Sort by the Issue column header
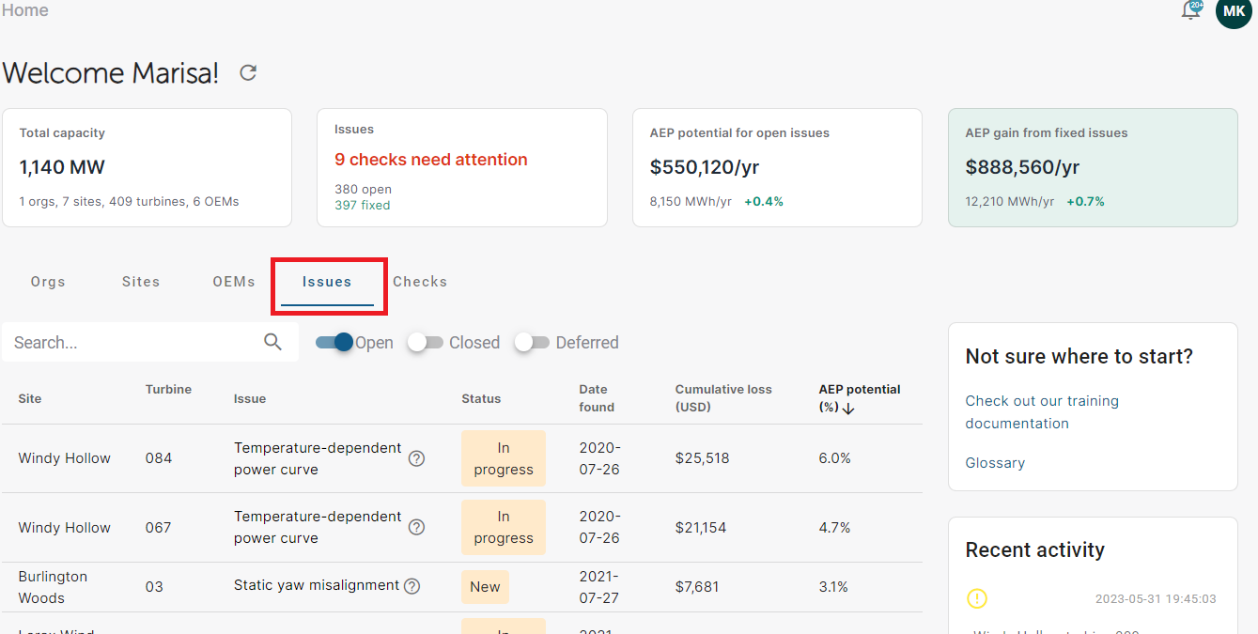The image size is (1258, 634). click(x=250, y=398)
